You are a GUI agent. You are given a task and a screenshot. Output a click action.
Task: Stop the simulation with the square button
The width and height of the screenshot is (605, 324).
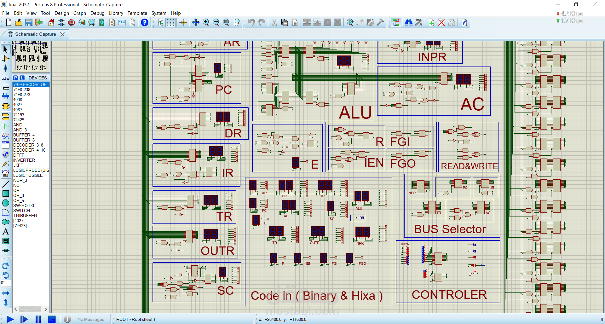pyautogui.click(x=52, y=319)
